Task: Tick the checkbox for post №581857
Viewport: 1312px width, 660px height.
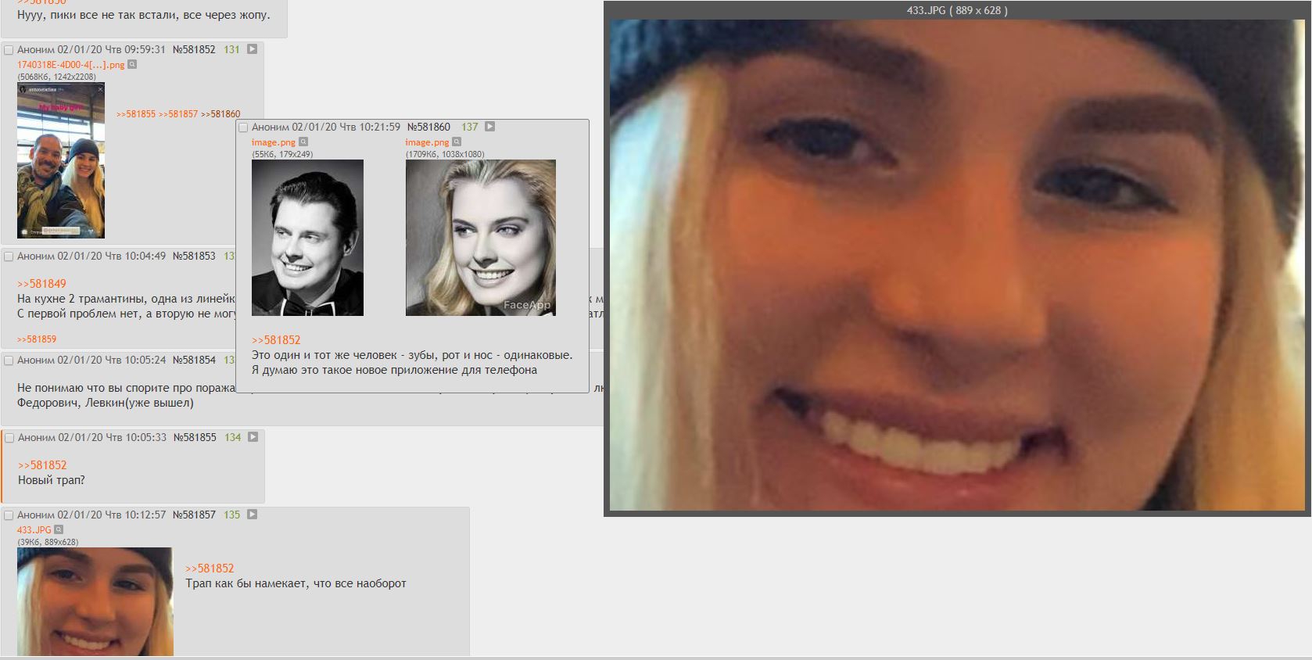Action: pyautogui.click(x=9, y=515)
